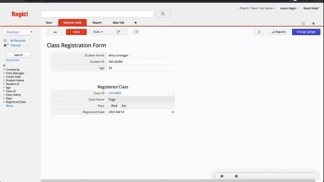Open the Tools dropdown menu
Image resolution: width=324 pixels, height=182 pixels.
coord(98,32)
